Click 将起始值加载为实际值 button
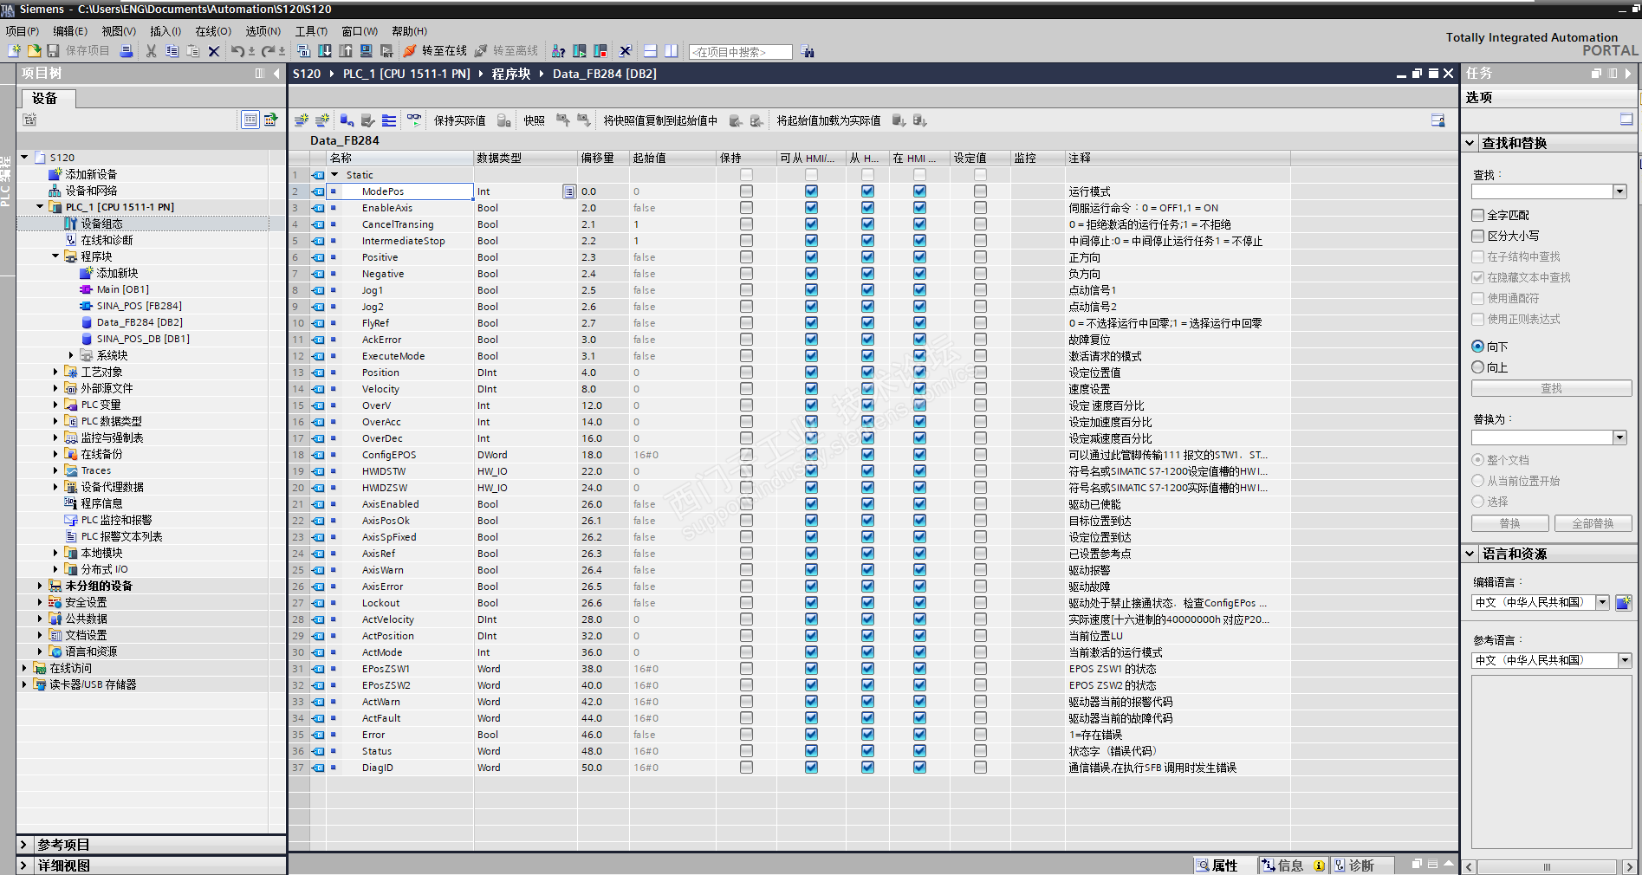Image resolution: width=1642 pixels, height=875 pixels. [x=828, y=120]
